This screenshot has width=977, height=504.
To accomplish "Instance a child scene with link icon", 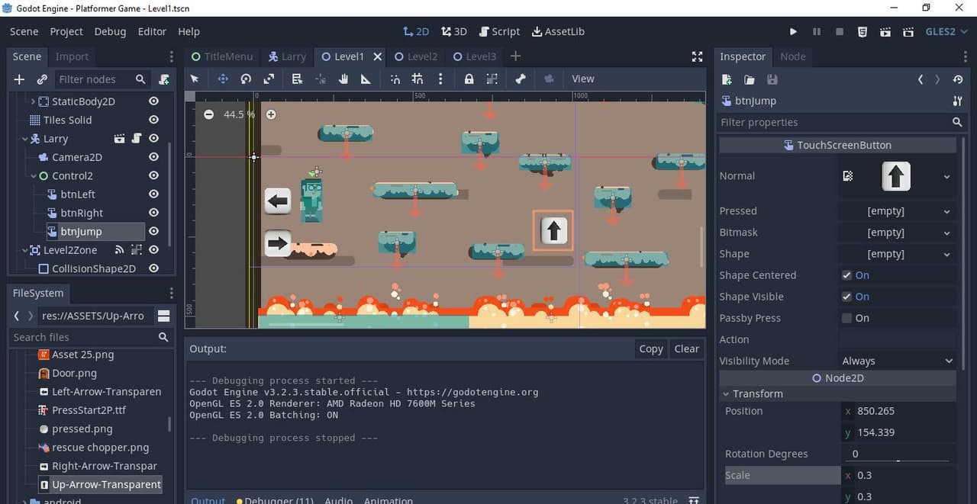I will [42, 79].
